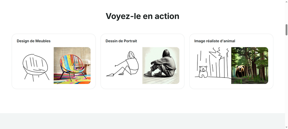The image size is (288, 129).
Task: Click the scroll-down arrow at scrollbar bottom
Action: click(x=286, y=127)
